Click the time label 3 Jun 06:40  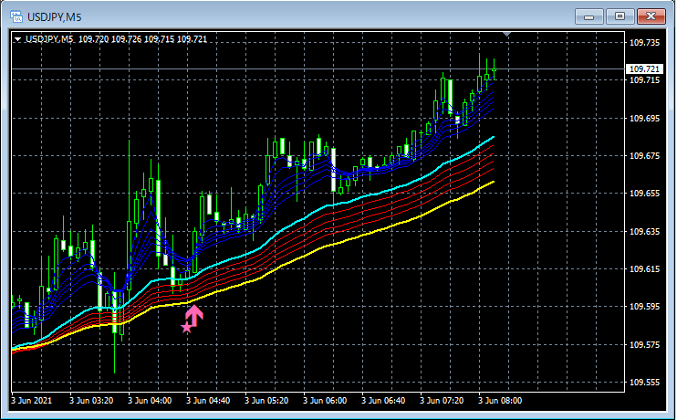383,401
